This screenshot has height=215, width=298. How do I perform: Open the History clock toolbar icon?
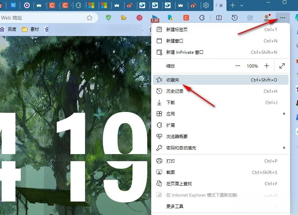[x=235, y=18]
